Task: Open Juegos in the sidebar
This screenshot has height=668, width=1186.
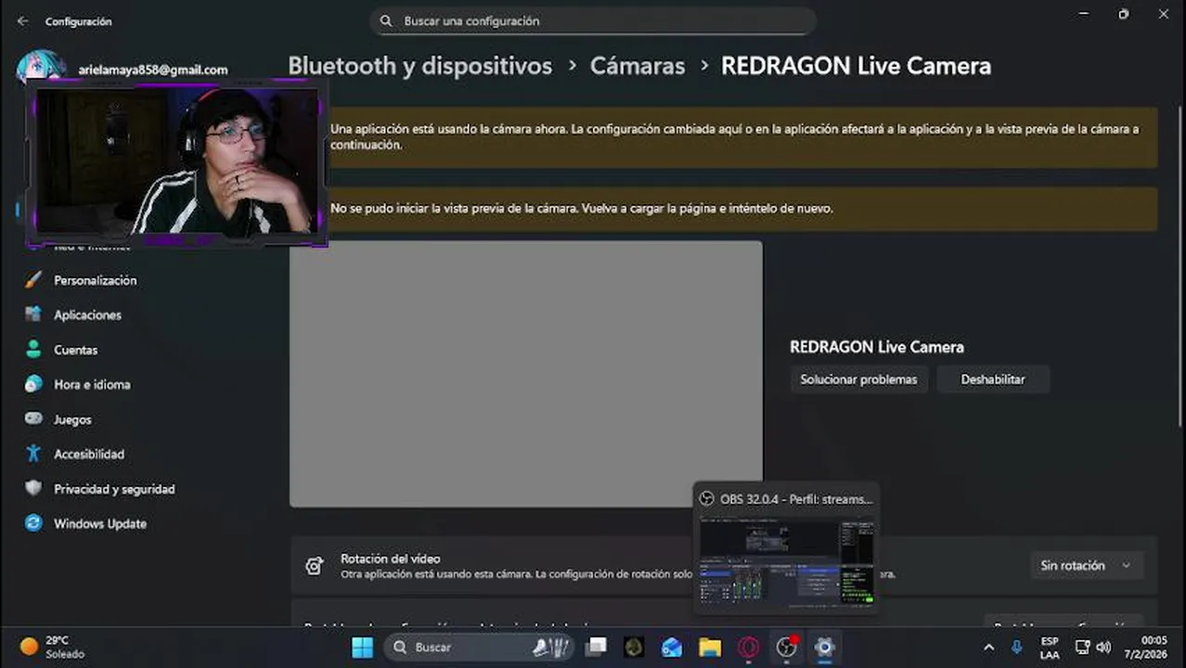Action: (72, 419)
